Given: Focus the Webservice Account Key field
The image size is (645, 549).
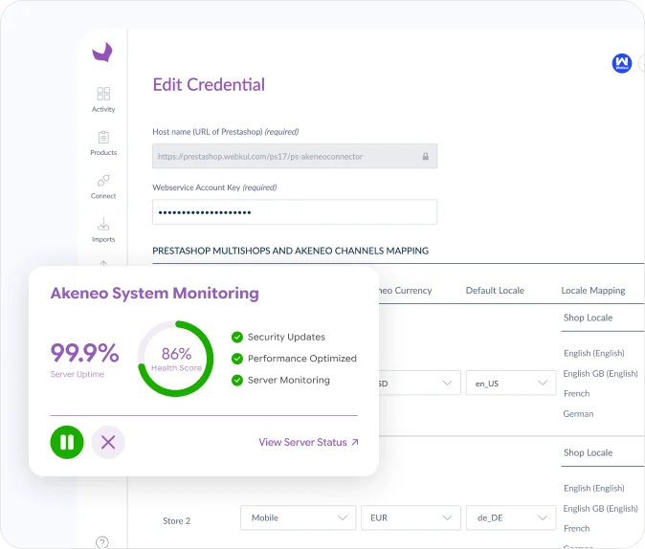Looking at the screenshot, I should point(295,211).
